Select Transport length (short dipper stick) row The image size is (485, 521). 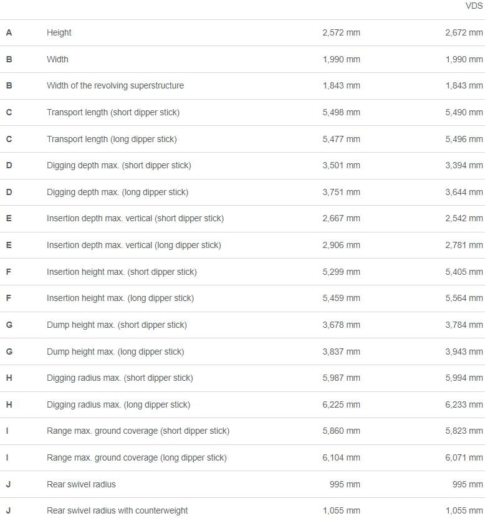[x=242, y=112]
